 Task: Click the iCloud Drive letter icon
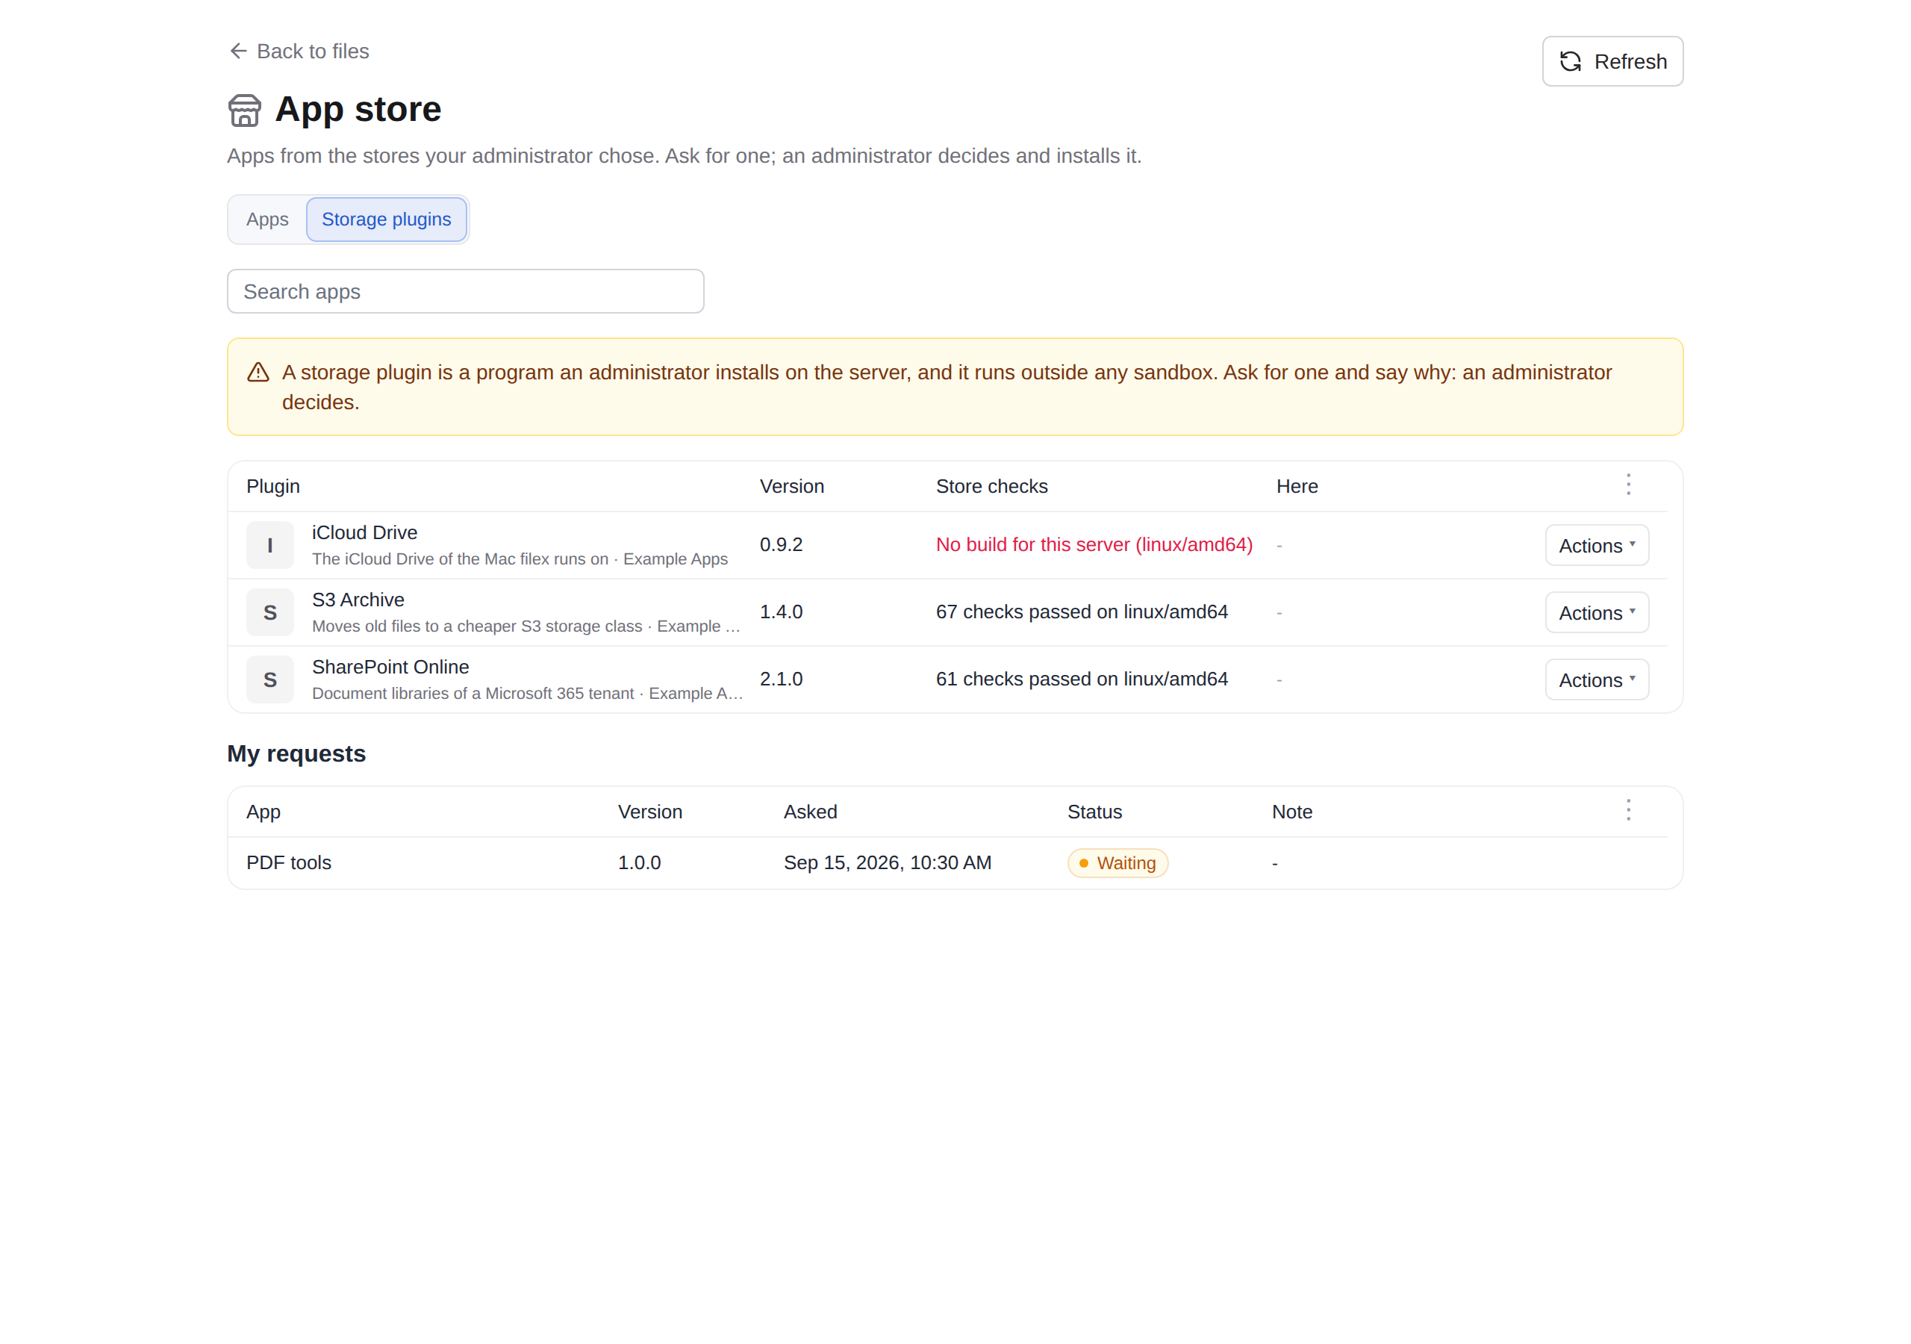click(x=269, y=545)
